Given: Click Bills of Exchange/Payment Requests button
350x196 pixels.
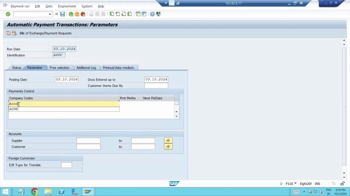Looking at the screenshot, I should coord(45,33).
